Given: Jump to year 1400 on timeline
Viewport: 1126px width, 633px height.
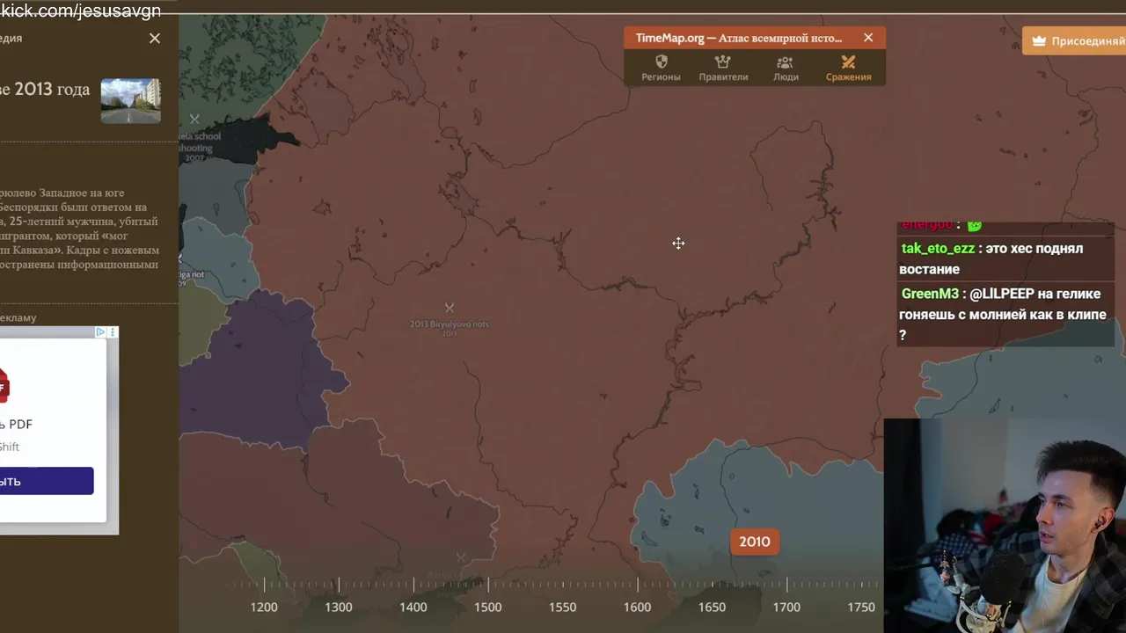Looking at the screenshot, I should click(x=413, y=607).
